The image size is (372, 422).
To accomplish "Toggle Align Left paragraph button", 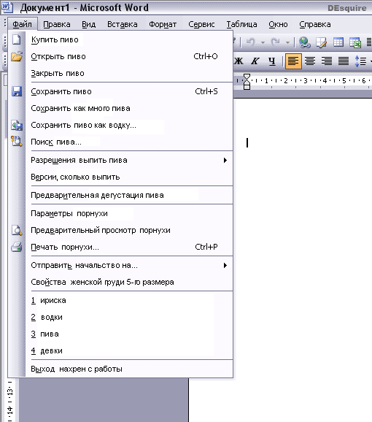I will coord(293,61).
